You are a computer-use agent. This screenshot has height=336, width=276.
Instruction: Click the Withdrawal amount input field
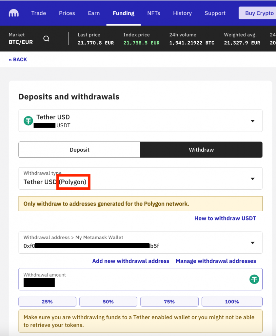(x=131, y=280)
